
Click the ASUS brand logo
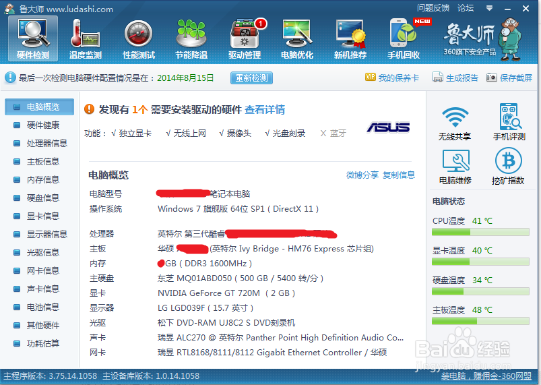(389, 127)
